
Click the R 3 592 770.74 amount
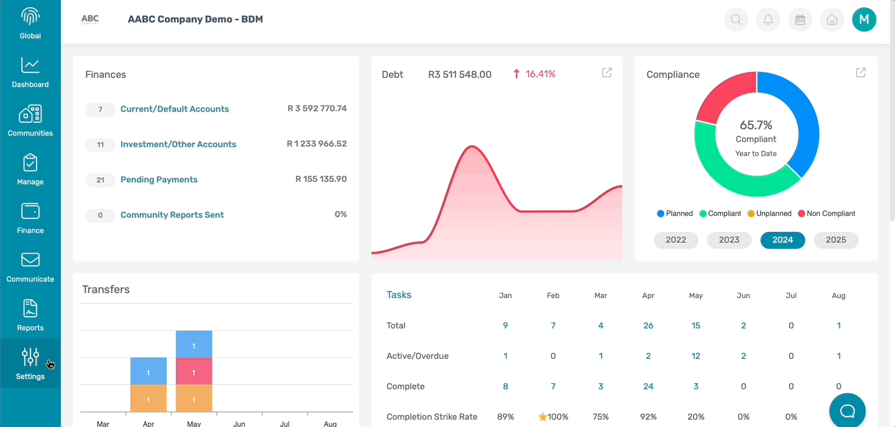[317, 108]
